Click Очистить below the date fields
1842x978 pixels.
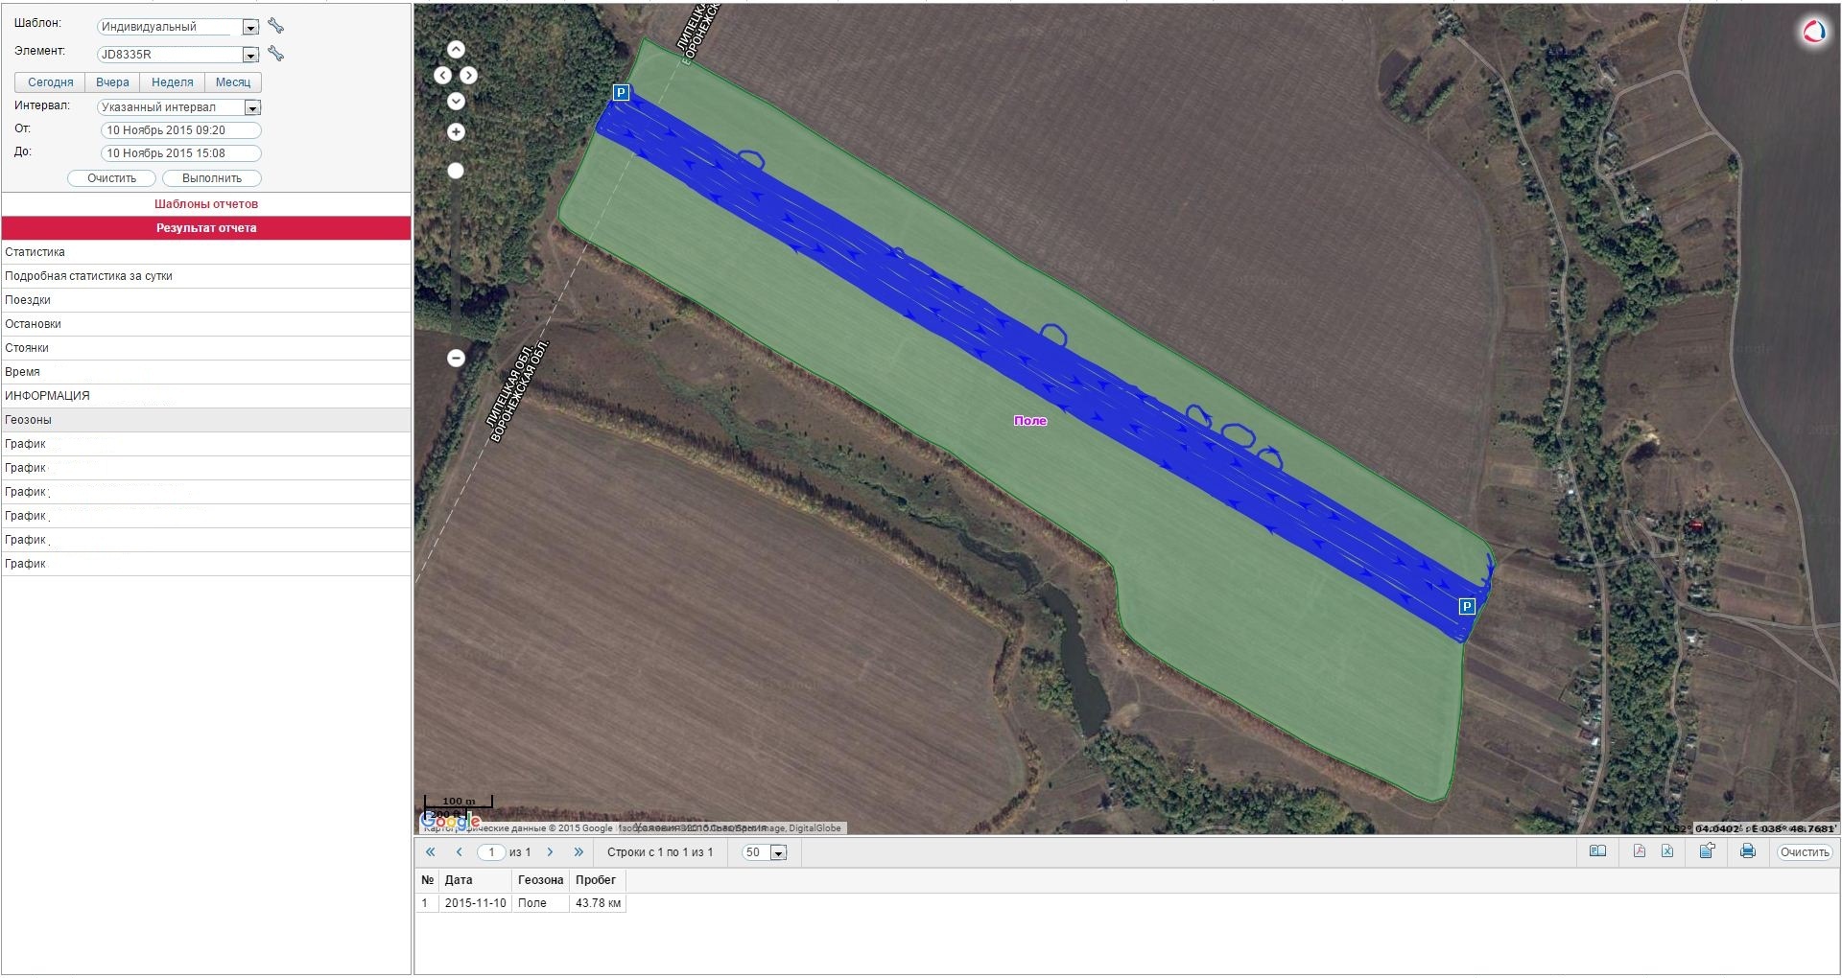coord(111,178)
